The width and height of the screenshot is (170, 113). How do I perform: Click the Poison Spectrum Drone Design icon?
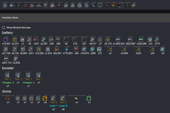(77, 99)
